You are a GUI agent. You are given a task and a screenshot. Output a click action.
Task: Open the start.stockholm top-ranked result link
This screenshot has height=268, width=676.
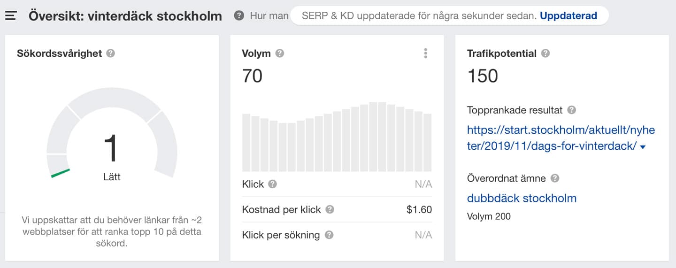(x=561, y=138)
